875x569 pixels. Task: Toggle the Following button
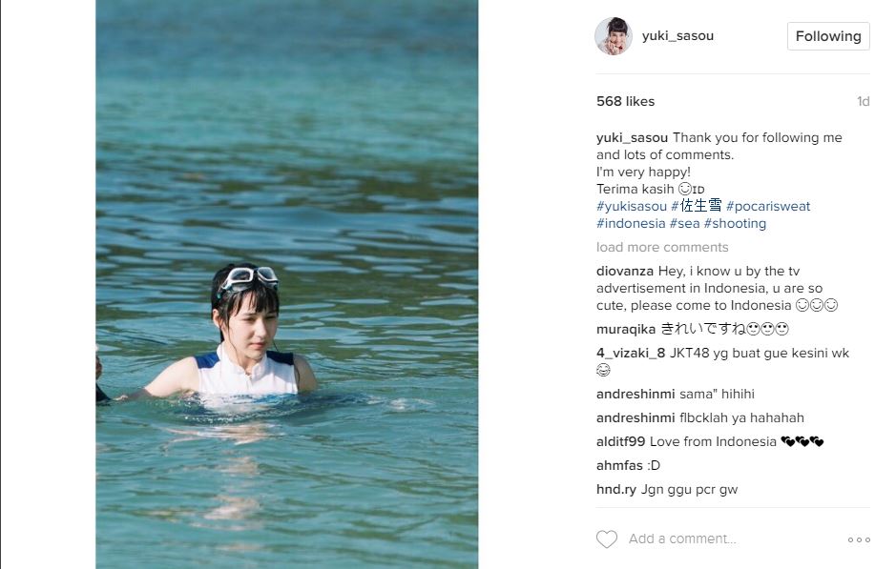[828, 36]
